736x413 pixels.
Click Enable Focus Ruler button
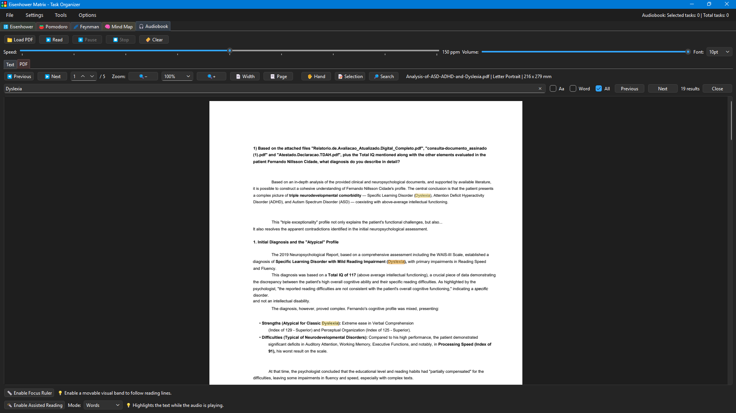pos(29,393)
